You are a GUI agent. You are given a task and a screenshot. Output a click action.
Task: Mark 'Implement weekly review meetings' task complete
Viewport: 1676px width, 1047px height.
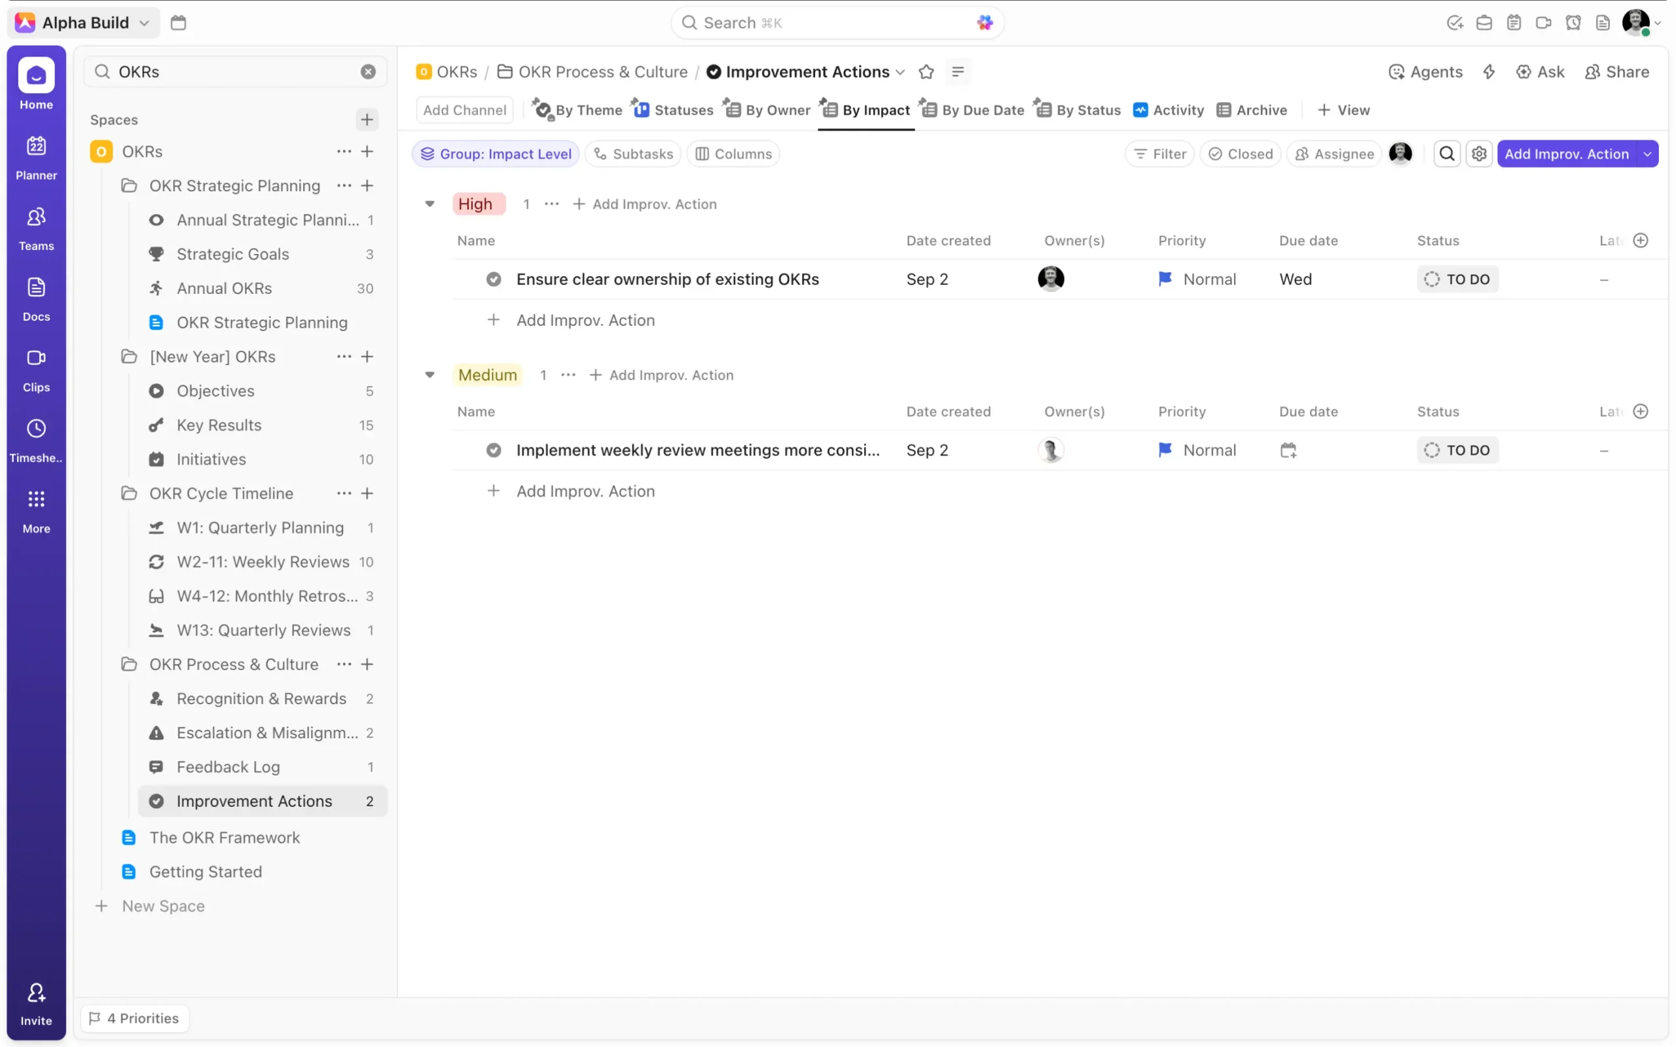493,450
